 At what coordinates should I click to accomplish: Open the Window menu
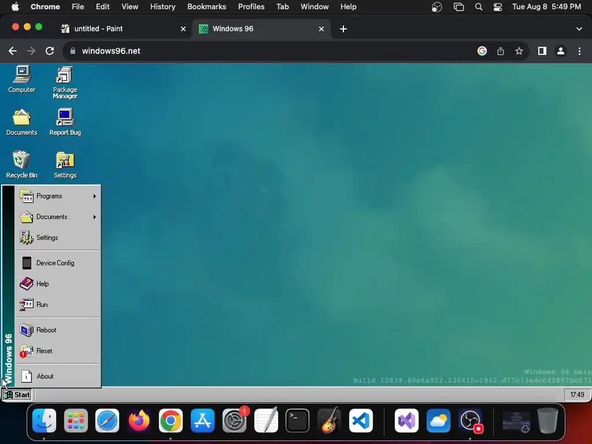(314, 7)
